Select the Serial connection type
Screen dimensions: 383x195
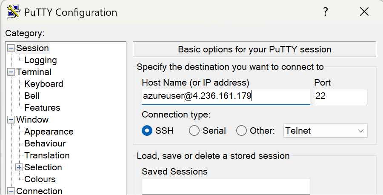[194, 131]
